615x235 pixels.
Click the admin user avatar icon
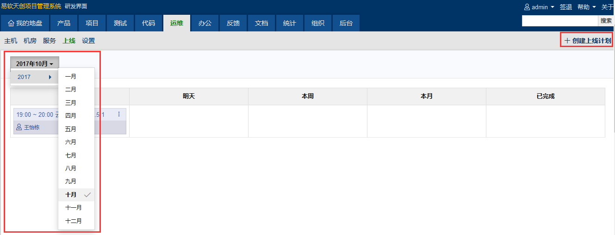pos(527,7)
